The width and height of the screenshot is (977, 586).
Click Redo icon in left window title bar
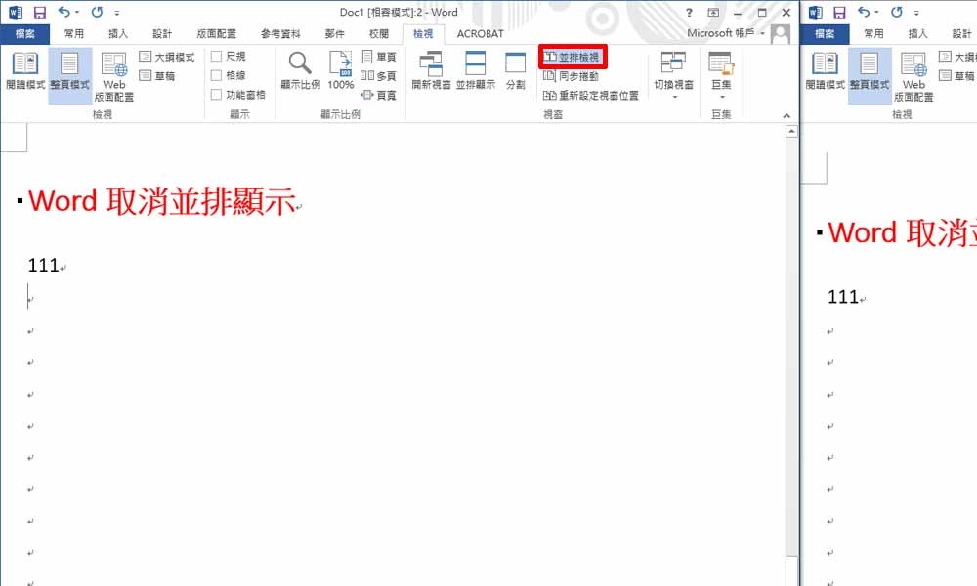[97, 12]
